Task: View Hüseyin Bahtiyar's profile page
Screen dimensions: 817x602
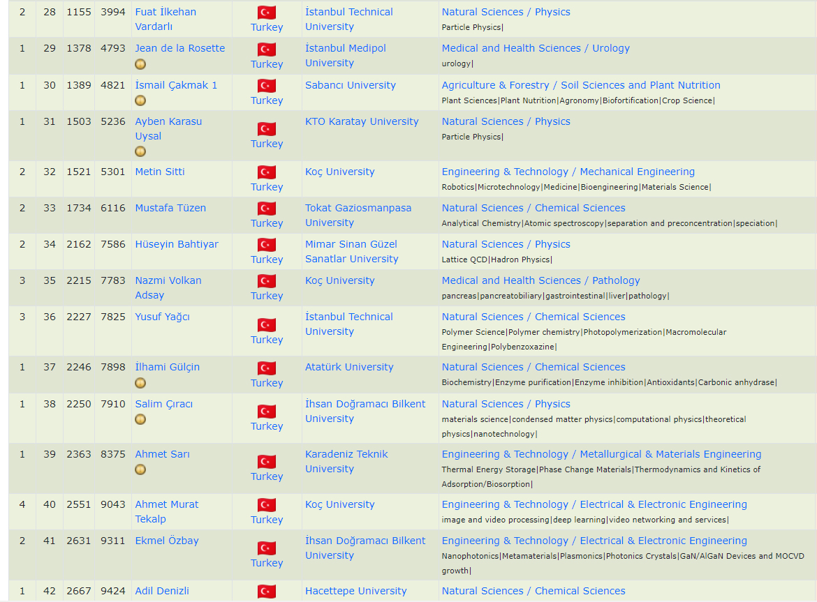Action: pos(177,245)
